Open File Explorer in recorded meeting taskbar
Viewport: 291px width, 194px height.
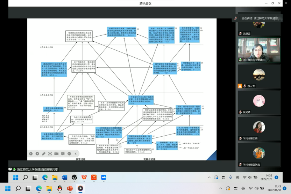tap(55, 178)
